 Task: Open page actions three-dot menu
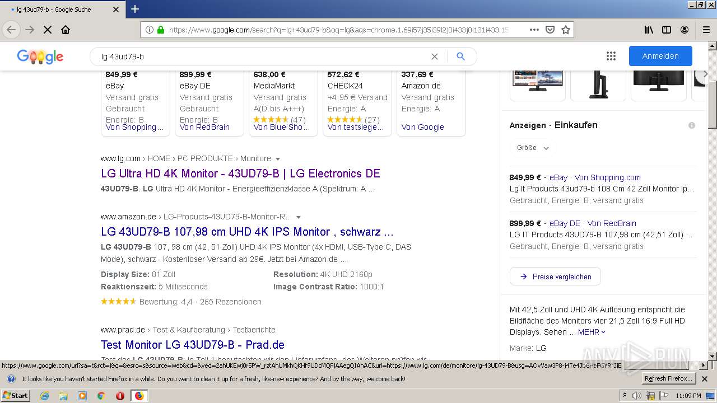tap(534, 30)
